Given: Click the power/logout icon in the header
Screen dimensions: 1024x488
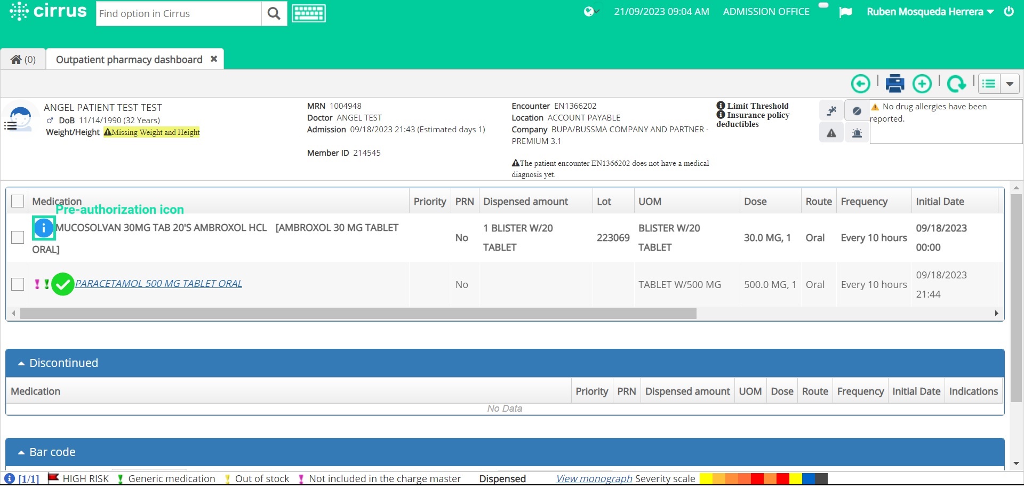Looking at the screenshot, I should (1009, 11).
